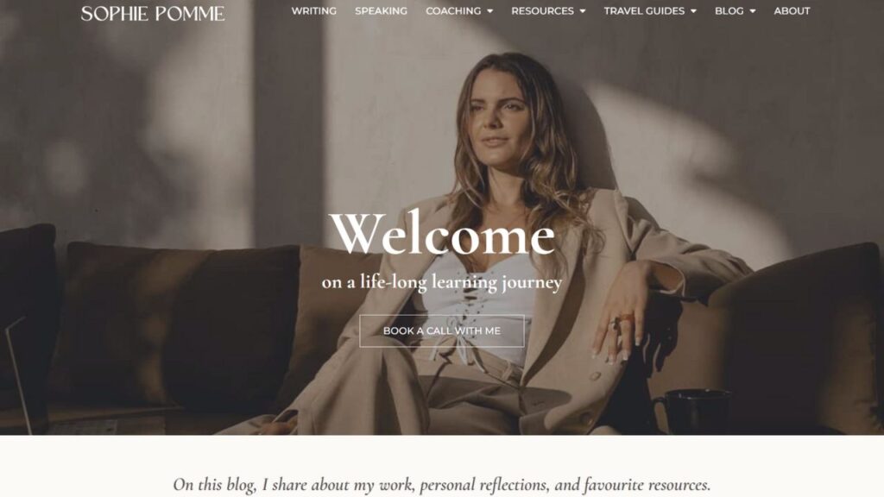Click the Travel Guides menu text

tap(644, 10)
